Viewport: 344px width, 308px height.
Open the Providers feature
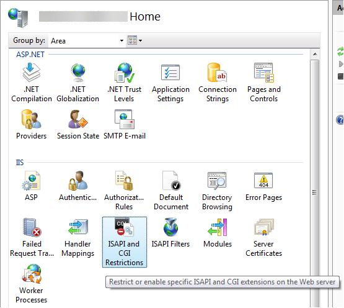coord(32,124)
